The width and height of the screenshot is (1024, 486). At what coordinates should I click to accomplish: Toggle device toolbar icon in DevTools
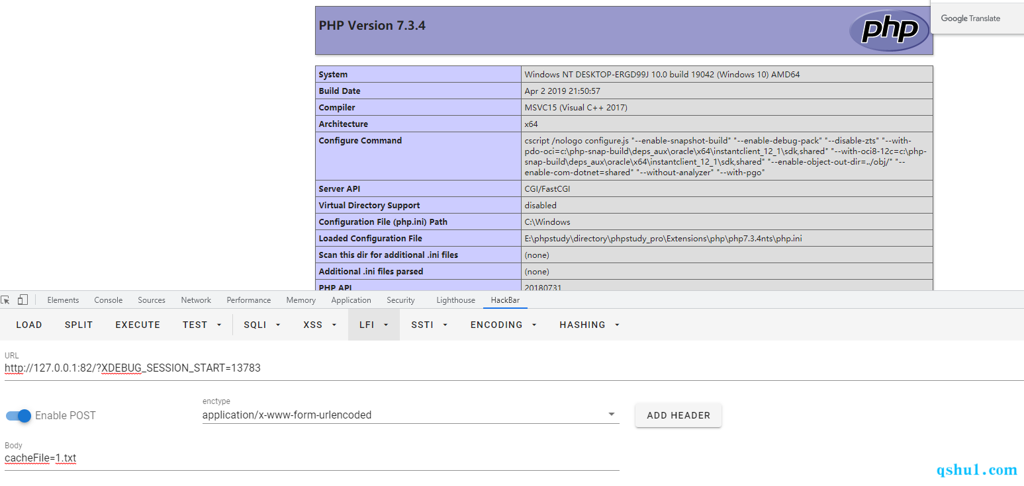(23, 300)
